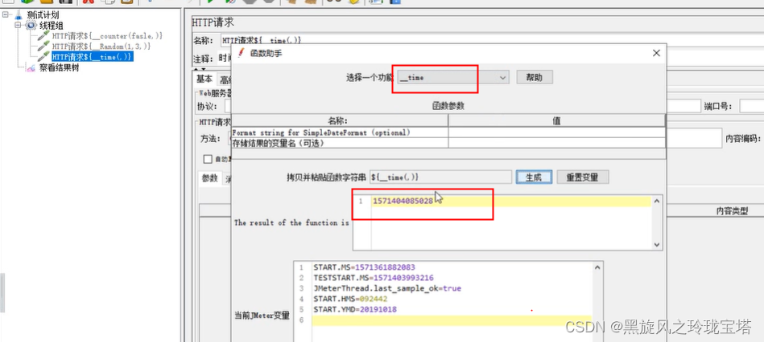The width and height of the screenshot is (764, 342).
Task: Click value cell for 存储结果的变量名 row
Action: pyautogui.click(x=556, y=143)
